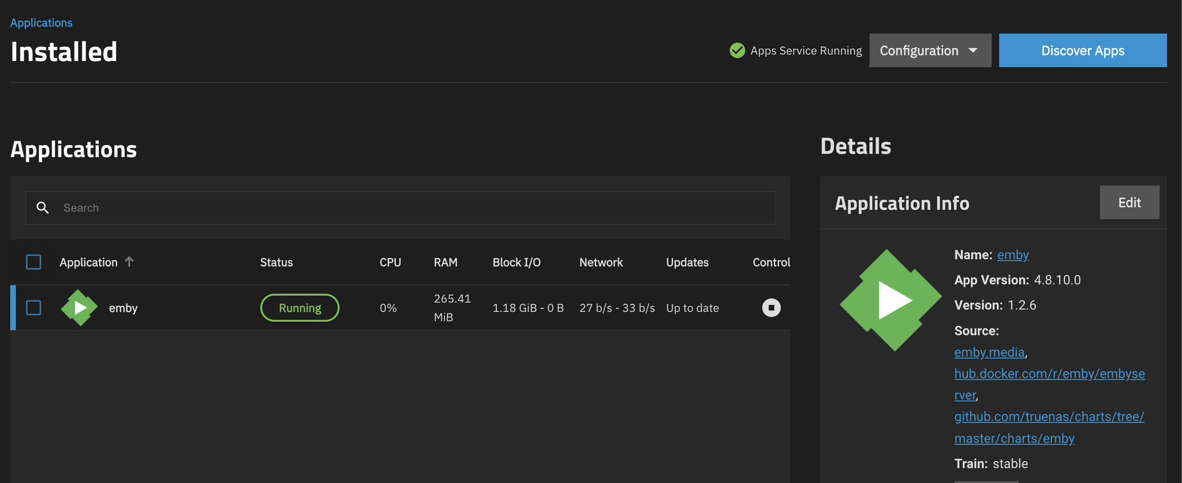Click the Block I/O column header
Image resolution: width=1182 pixels, height=483 pixels.
click(517, 262)
